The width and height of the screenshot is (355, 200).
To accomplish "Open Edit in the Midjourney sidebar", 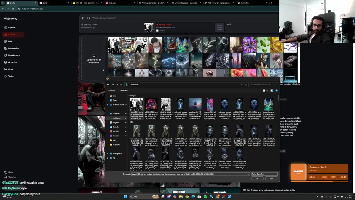I will pos(8,41).
